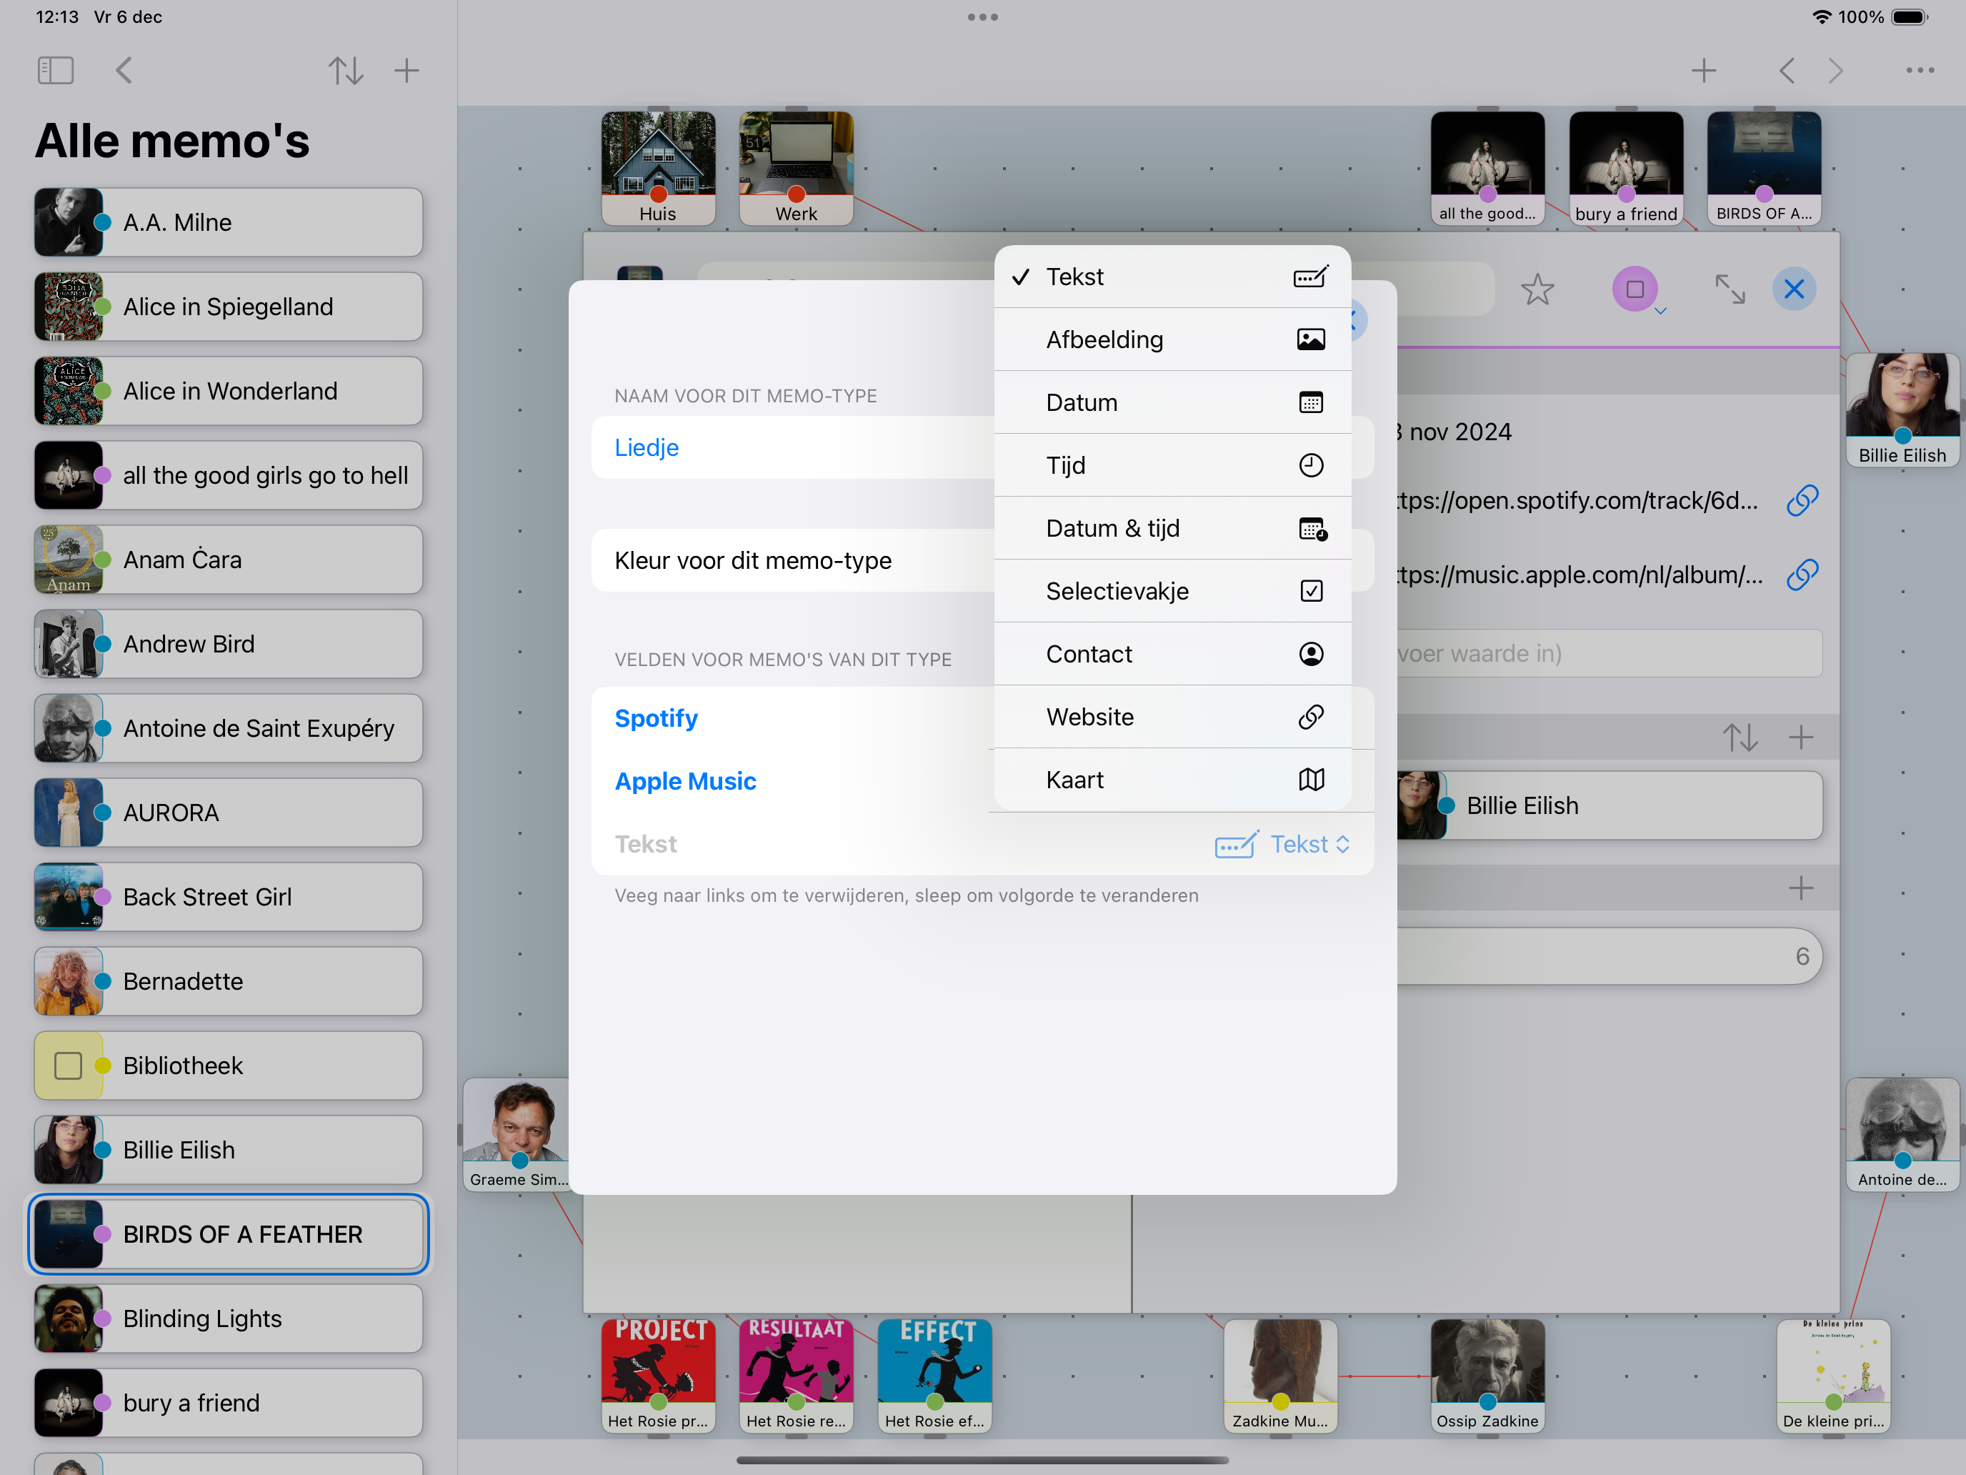Tap the sort arrows in sidebar header
The height and width of the screenshot is (1475, 1966).
(x=345, y=70)
